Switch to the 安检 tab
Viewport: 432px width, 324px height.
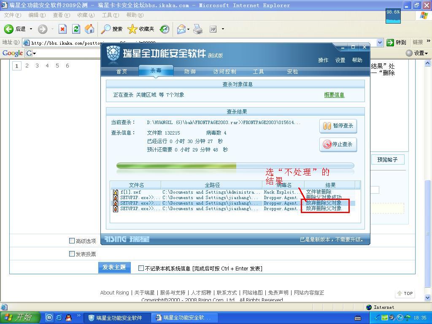292,72
